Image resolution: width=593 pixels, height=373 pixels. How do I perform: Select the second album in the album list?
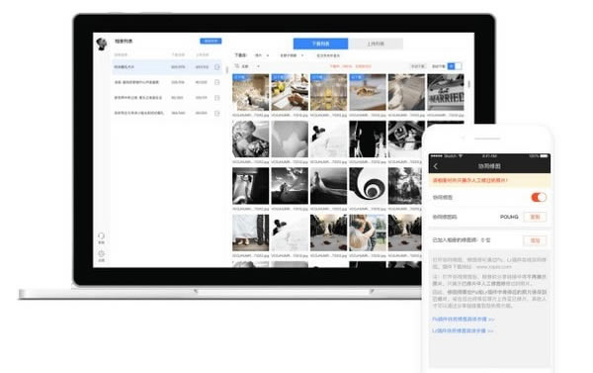click(167, 82)
